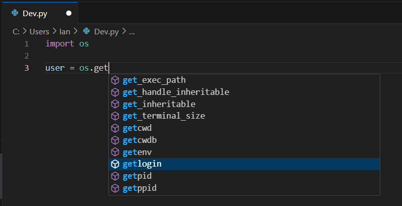Click the cube icon next to getppid

tap(115, 188)
